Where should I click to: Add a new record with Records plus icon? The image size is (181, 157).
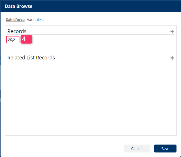pos(172,32)
